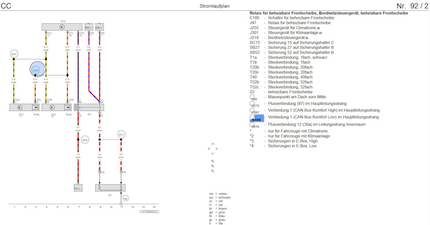
Task: Click the T1b connector in the diagram
Action: (x=121, y=172)
